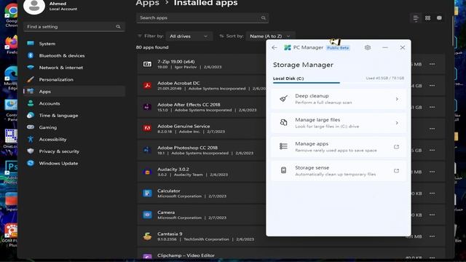Open more options for Adobe Genuine Service

[x=432, y=129]
